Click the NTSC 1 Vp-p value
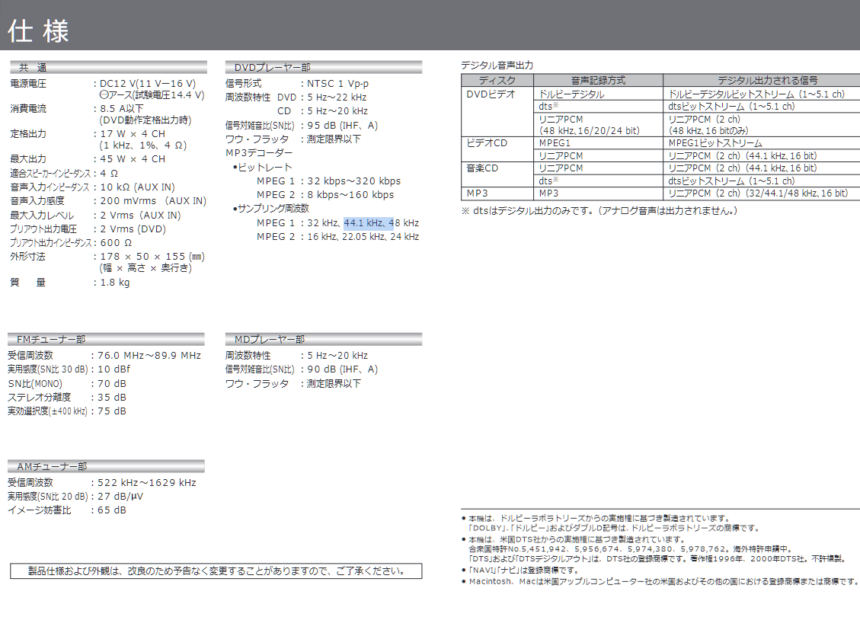 [337, 83]
